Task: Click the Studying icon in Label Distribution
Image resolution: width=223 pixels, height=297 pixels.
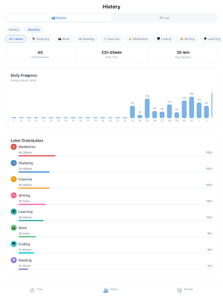Action: (13, 163)
